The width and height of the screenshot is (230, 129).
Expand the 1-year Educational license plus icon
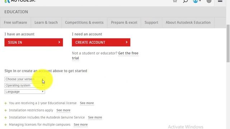[x=6, y=103]
